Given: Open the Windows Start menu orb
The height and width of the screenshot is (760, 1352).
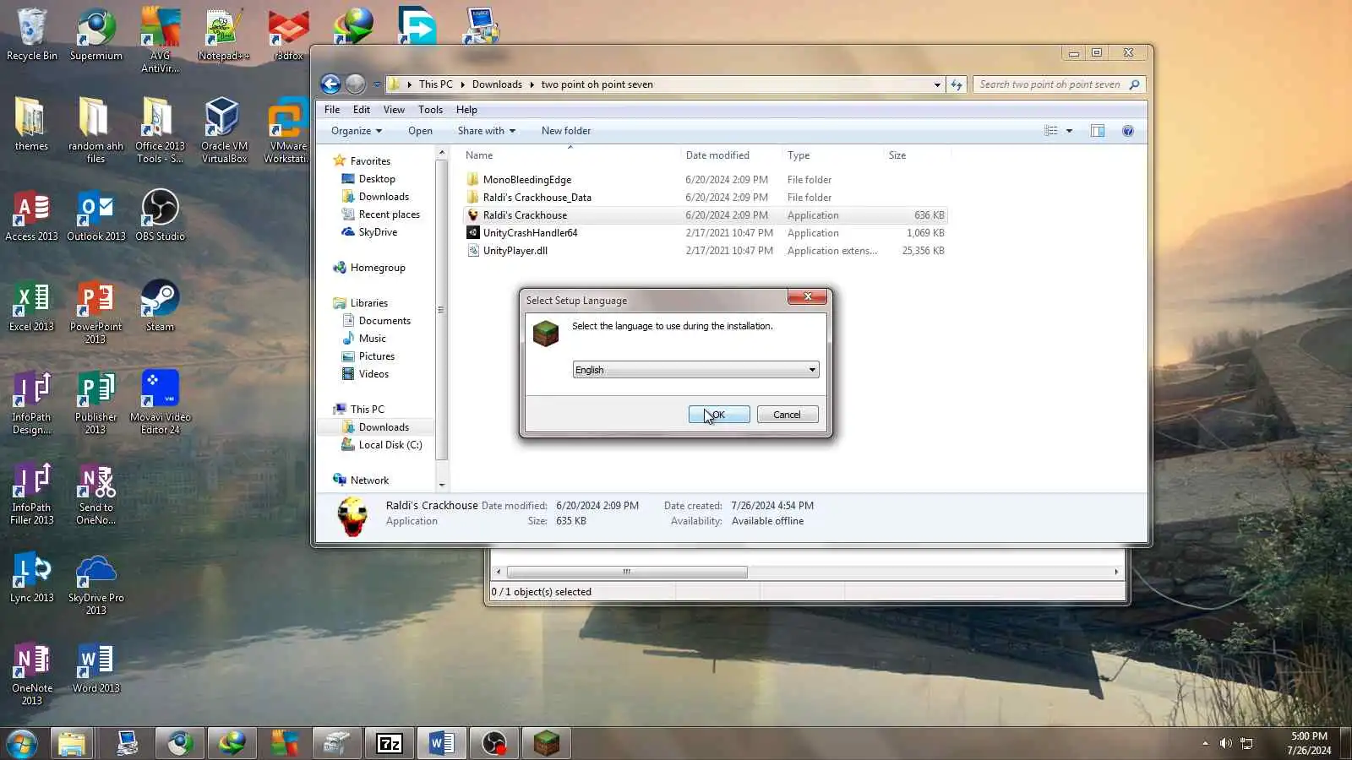Looking at the screenshot, I should pyautogui.click(x=21, y=744).
